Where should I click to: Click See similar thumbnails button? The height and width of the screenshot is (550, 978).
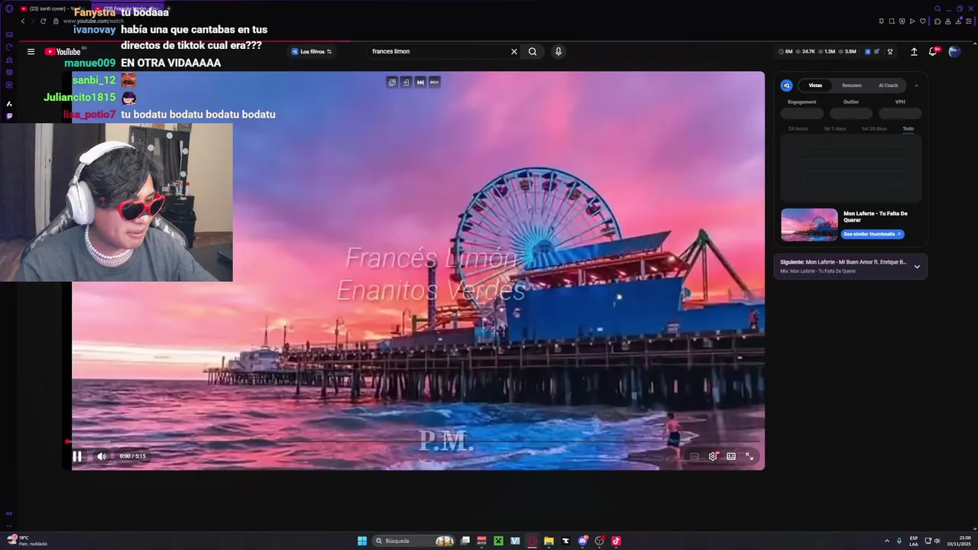coord(873,235)
